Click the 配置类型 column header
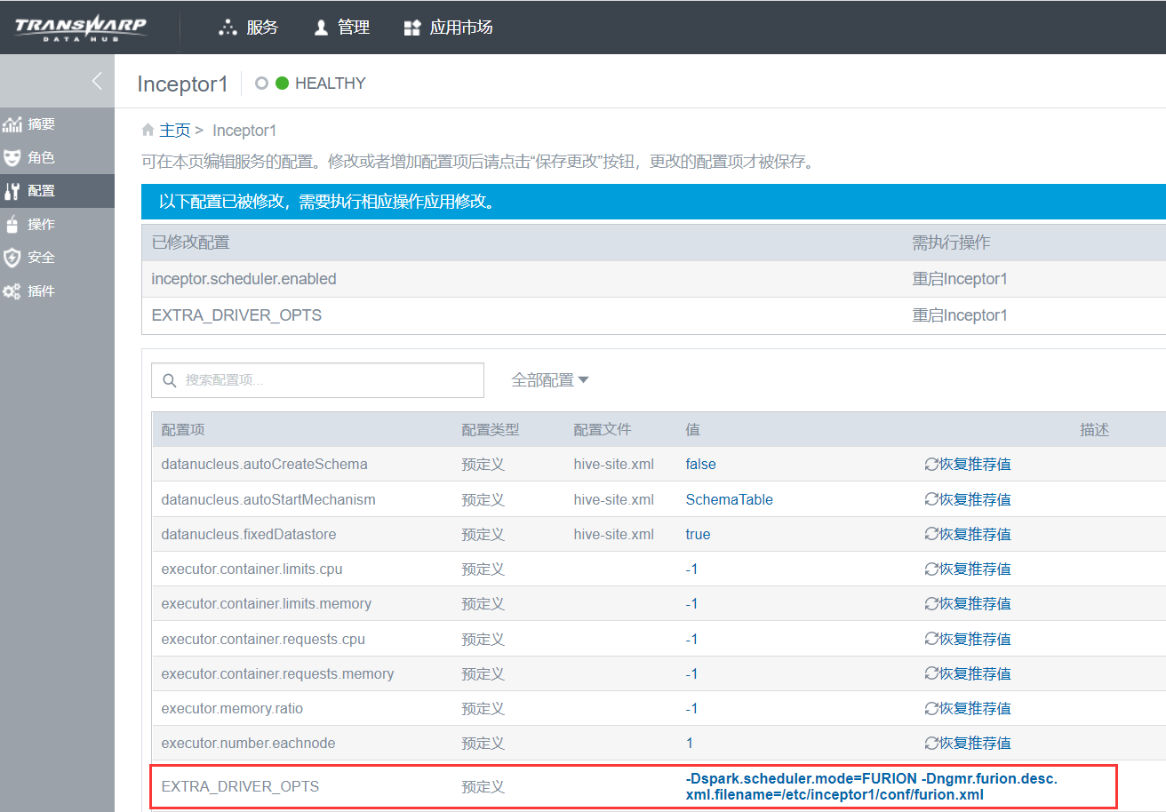The width and height of the screenshot is (1166, 812). point(490,430)
